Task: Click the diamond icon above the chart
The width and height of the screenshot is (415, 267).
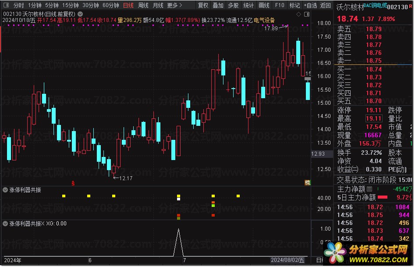Action: pyautogui.click(x=298, y=14)
